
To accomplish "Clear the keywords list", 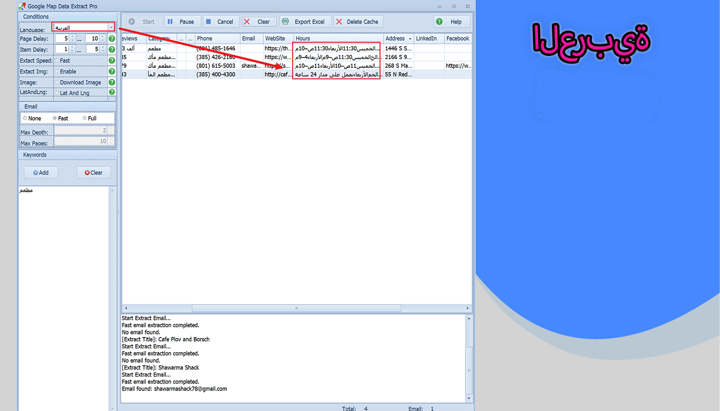I will [94, 173].
